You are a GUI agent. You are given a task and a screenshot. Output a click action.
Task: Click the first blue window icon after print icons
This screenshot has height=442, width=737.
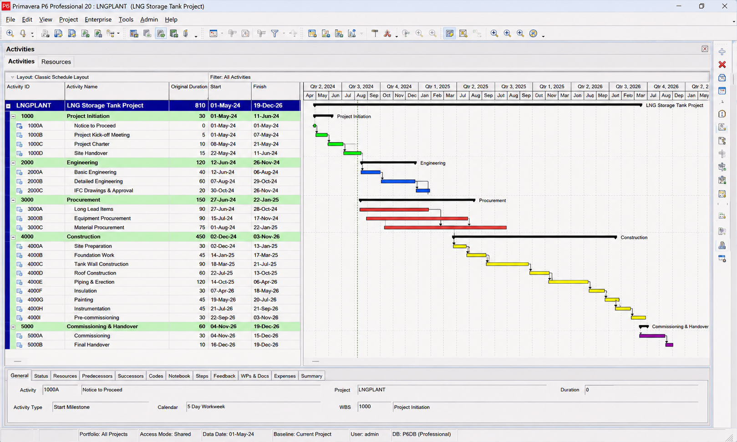click(134, 33)
